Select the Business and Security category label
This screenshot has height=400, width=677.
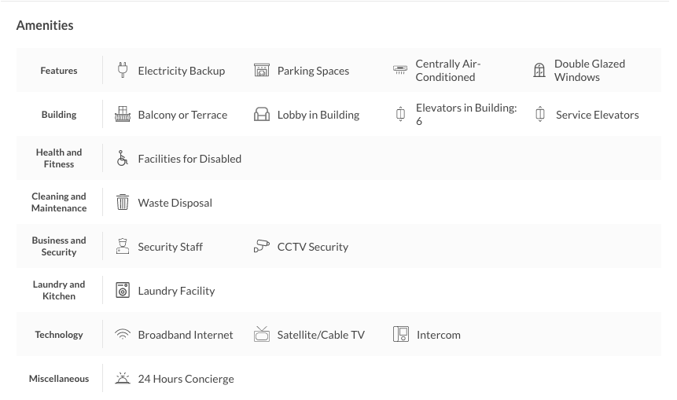(x=59, y=247)
